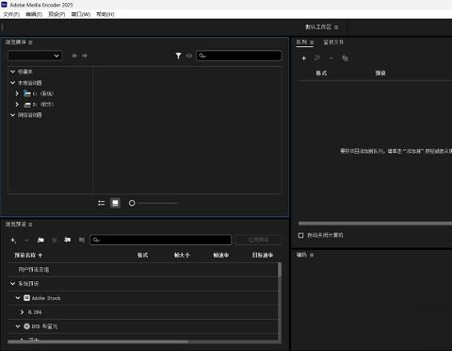Click the Apply Preset button
452x351 pixels.
coord(258,240)
